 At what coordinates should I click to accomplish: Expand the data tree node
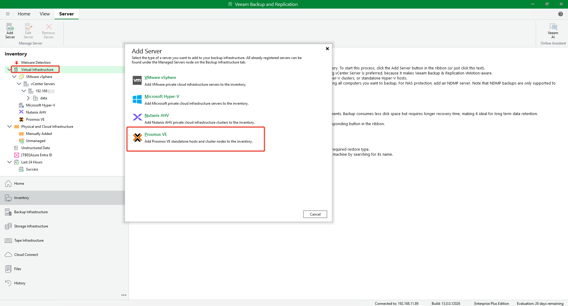[x=28, y=98]
